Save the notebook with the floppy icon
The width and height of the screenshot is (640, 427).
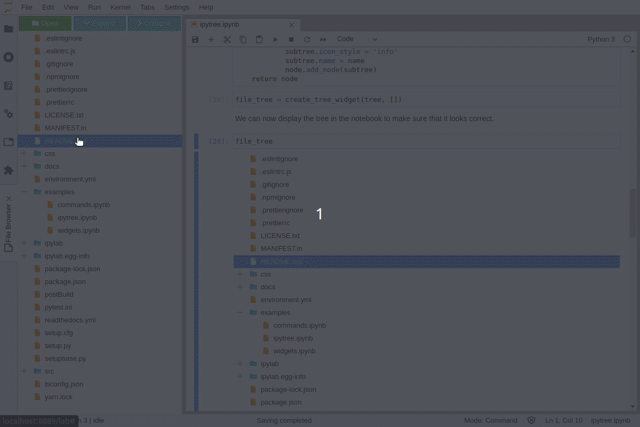click(195, 39)
